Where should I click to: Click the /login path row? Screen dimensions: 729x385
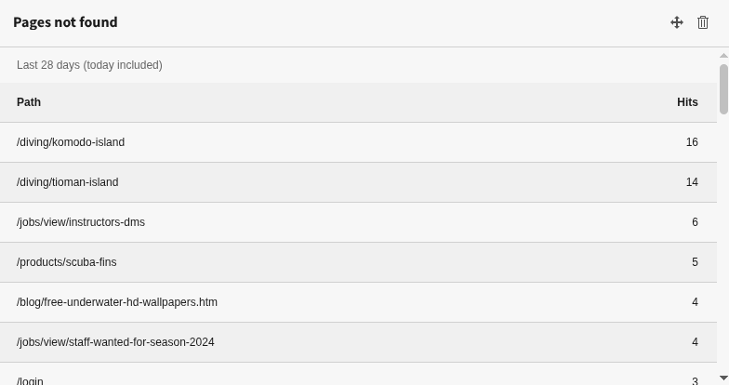(x=30, y=380)
